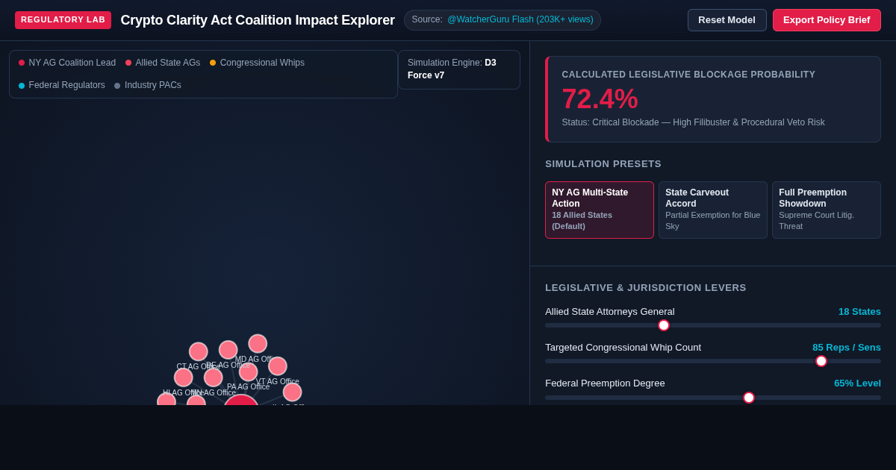Select the DE AG Office node
The image size is (896, 470).
[x=228, y=350]
